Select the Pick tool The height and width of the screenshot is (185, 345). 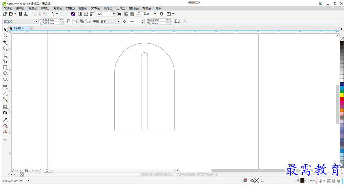point(5,29)
